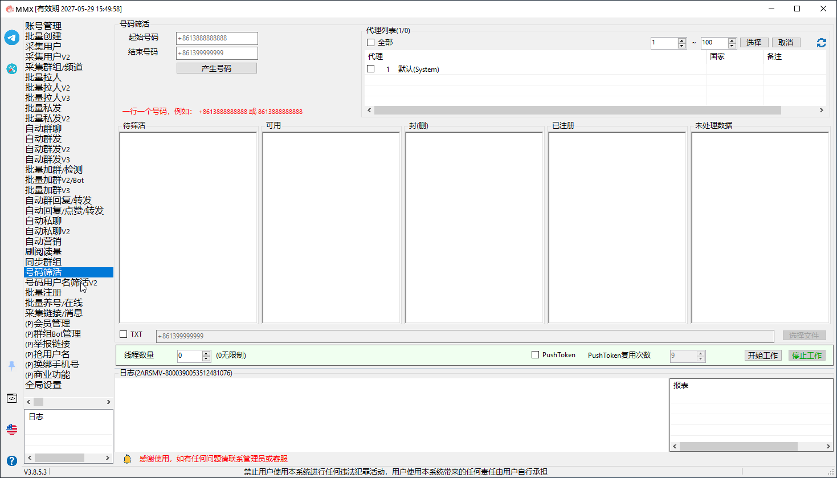
Task: Decrease proxy range end value 100
Action: pyautogui.click(x=732, y=46)
